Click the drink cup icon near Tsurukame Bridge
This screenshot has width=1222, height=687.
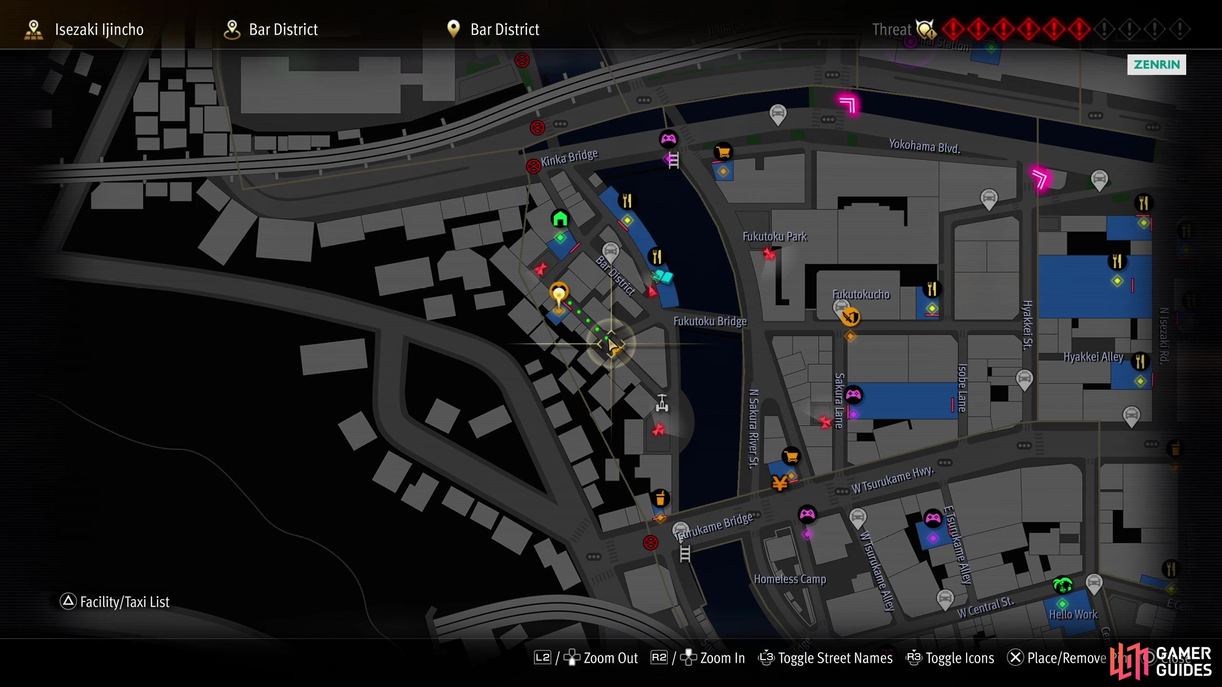pos(660,499)
